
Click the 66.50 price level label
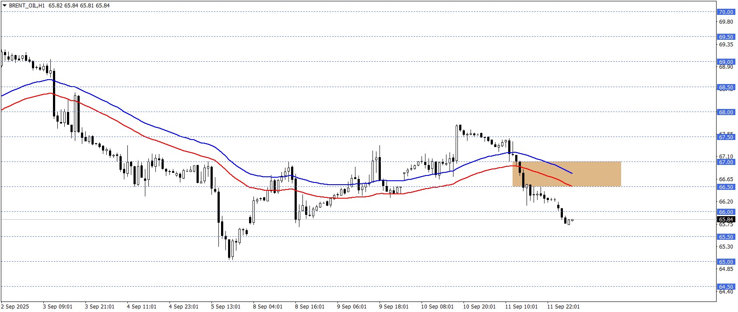tap(726, 187)
